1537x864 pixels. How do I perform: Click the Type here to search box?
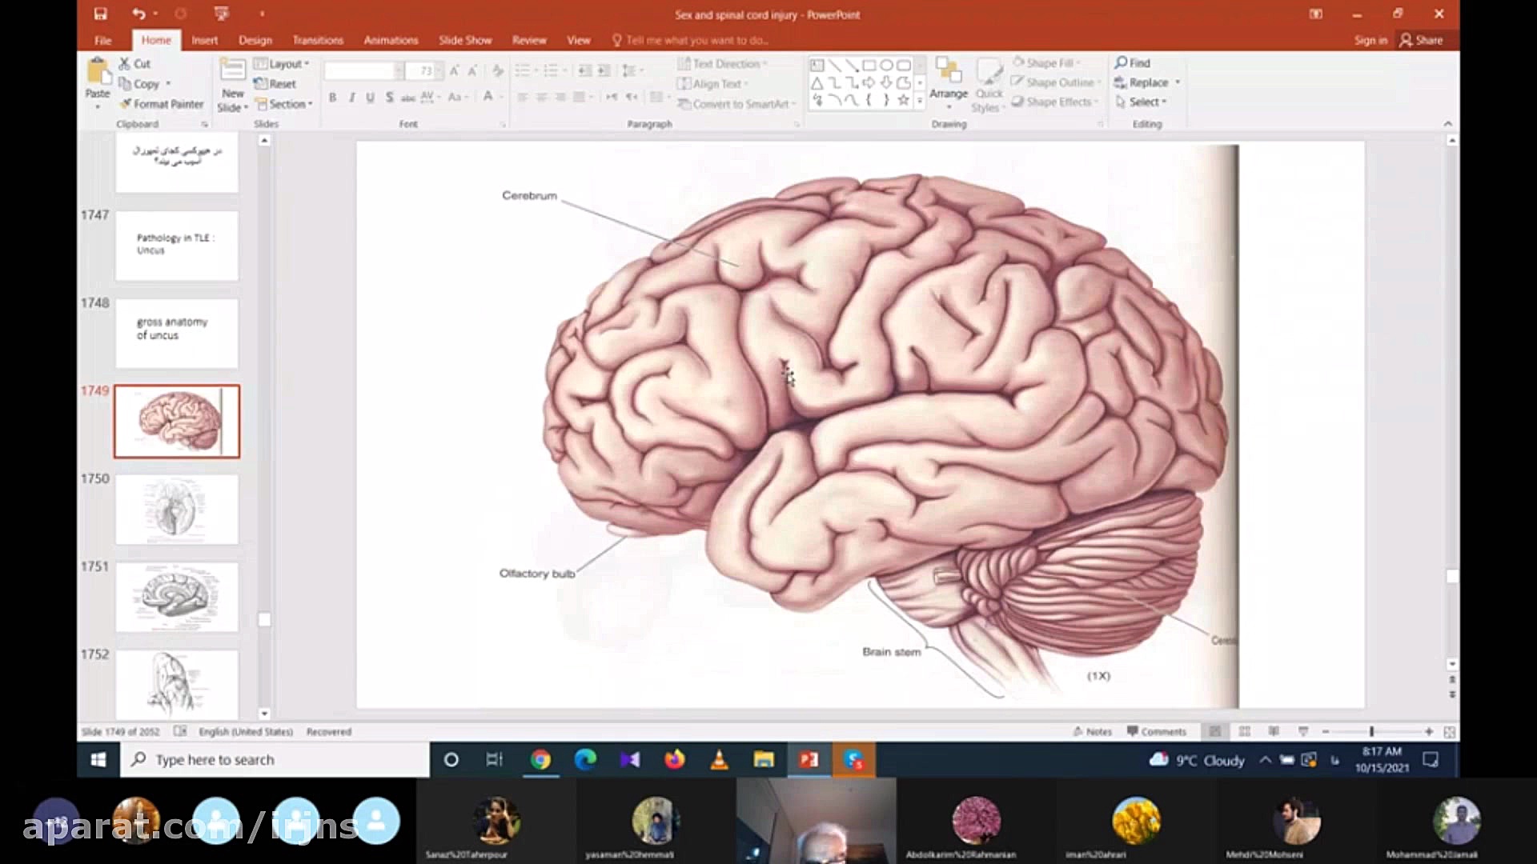pyautogui.click(x=275, y=760)
